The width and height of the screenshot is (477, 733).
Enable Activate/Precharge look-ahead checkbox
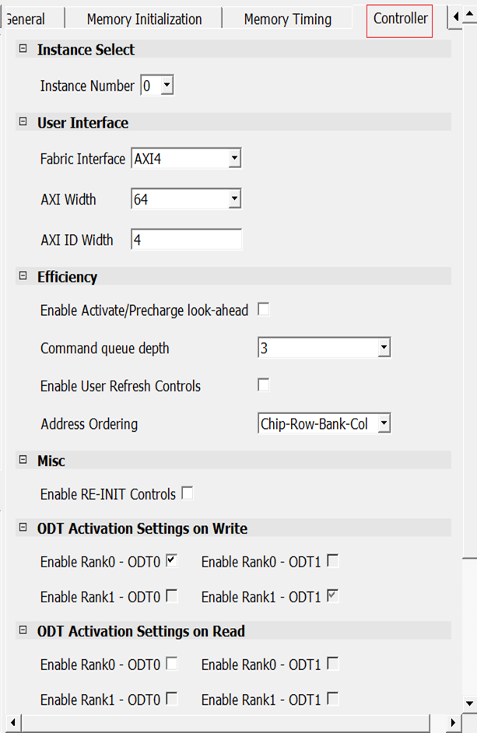click(x=264, y=310)
